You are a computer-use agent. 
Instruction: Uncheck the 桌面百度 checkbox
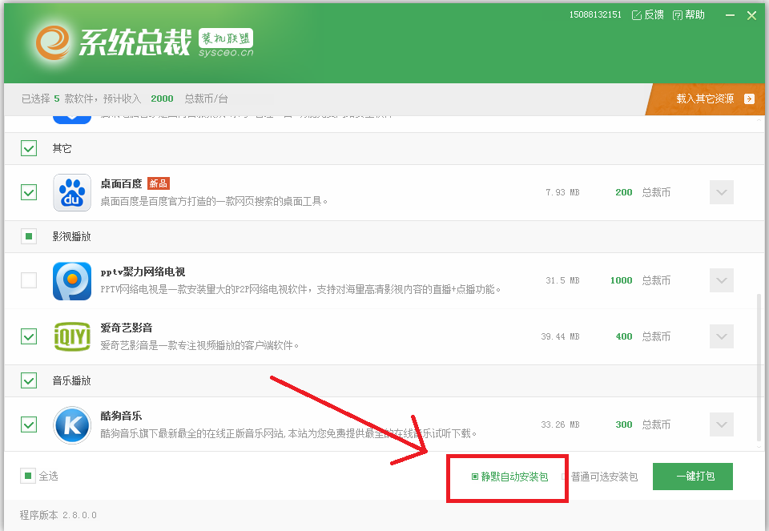tap(29, 192)
